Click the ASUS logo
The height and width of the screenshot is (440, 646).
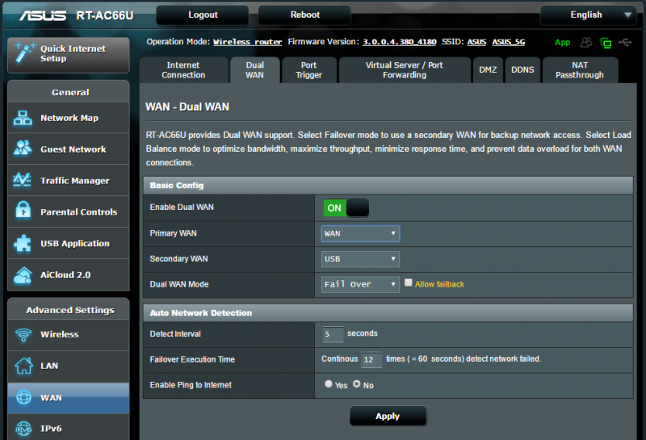43,15
